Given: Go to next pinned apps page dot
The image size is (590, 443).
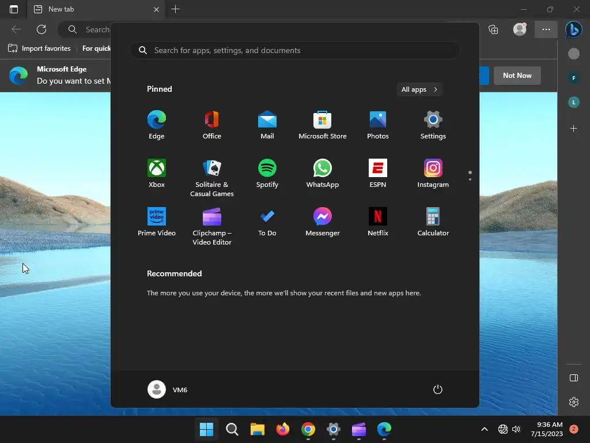Looking at the screenshot, I should [x=470, y=179].
